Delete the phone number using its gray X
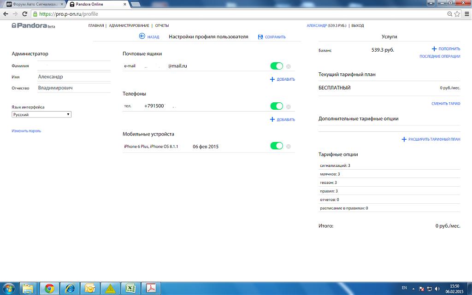Viewport: 472px width, 295px height. click(289, 106)
